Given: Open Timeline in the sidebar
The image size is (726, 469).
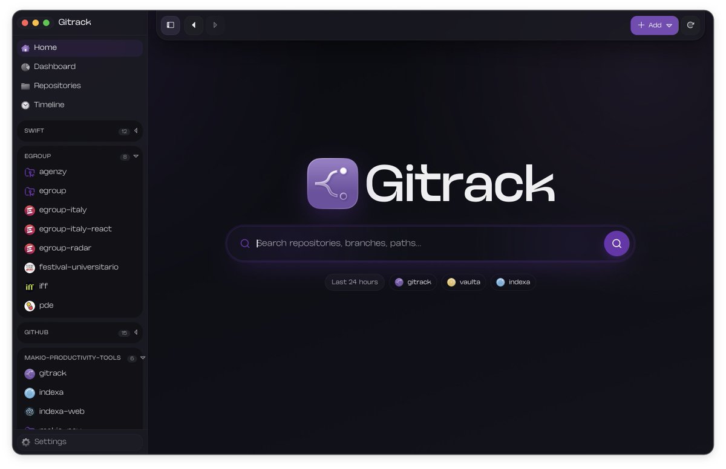Looking at the screenshot, I should point(80,105).
